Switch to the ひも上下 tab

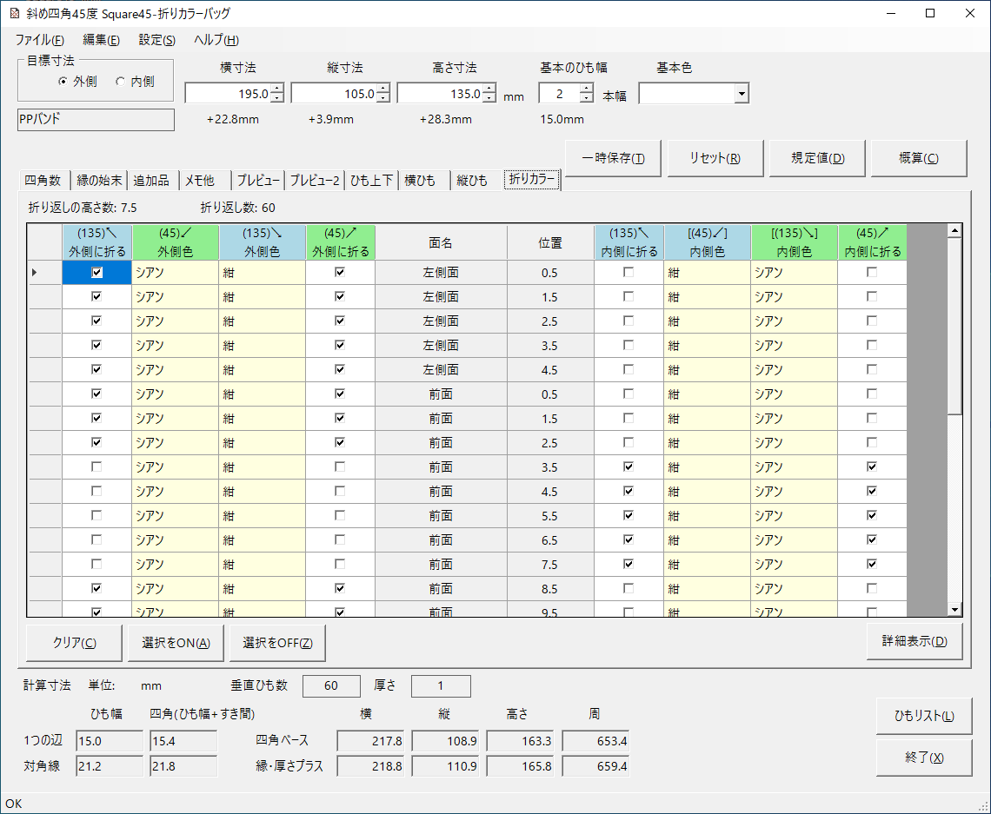point(372,181)
